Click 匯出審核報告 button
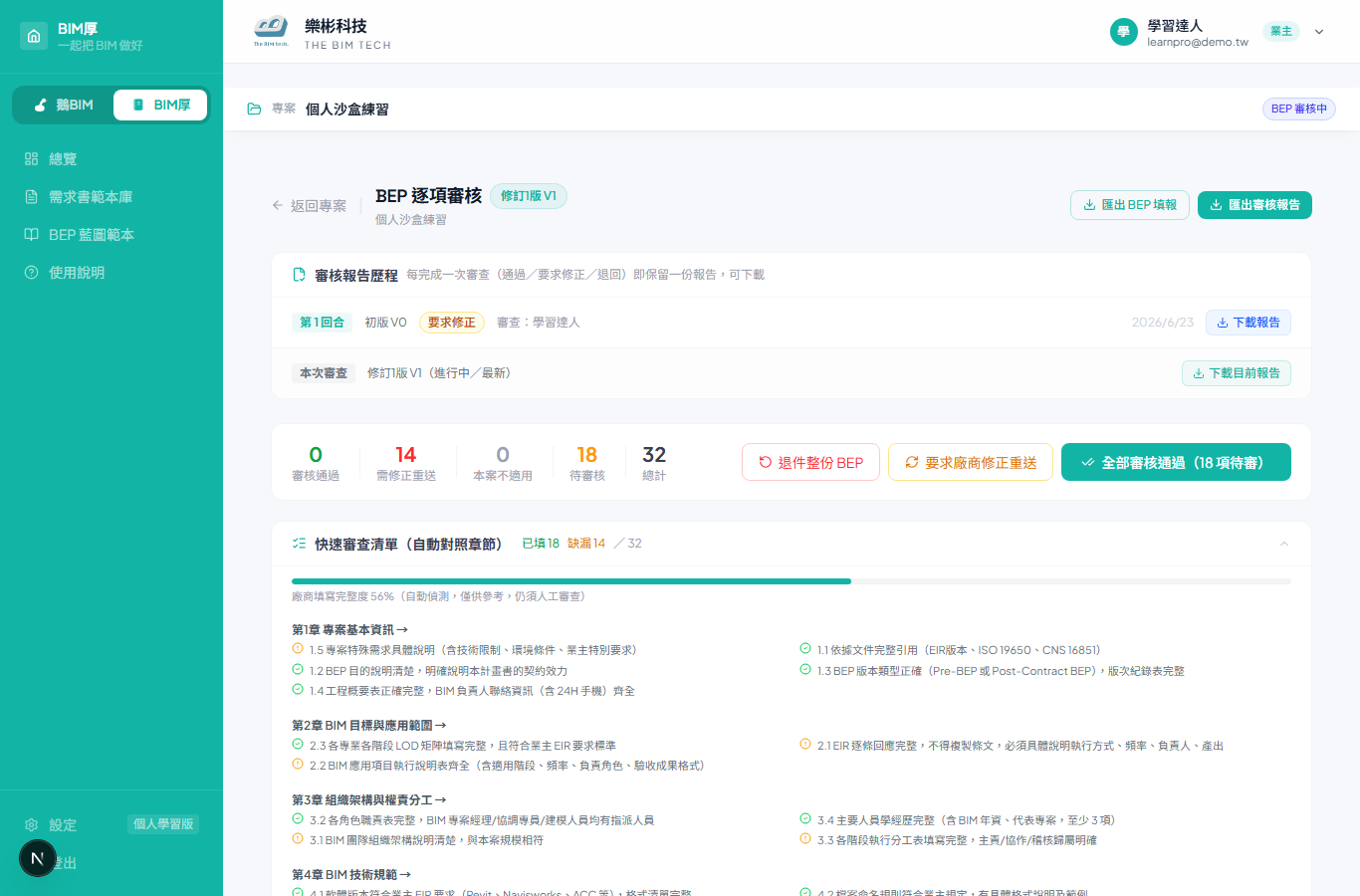Viewport: 1360px width, 896px height. tap(1254, 205)
